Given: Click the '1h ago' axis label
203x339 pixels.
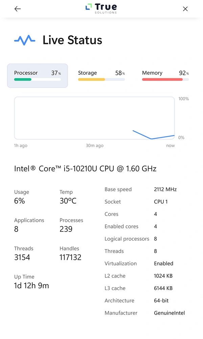Looking at the screenshot, I should pyautogui.click(x=21, y=145).
